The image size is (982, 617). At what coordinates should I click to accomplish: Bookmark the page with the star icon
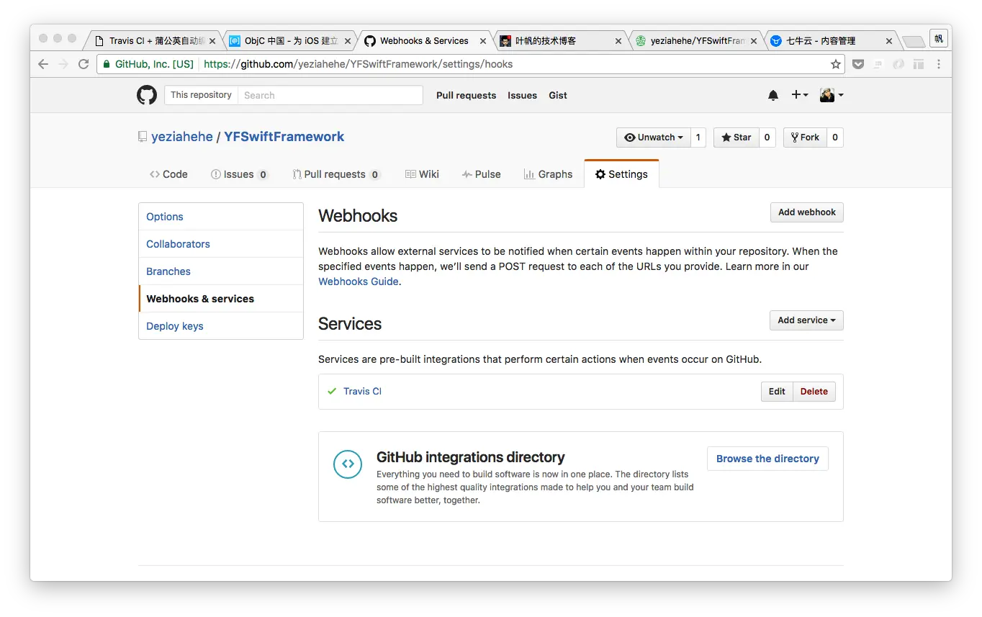click(x=835, y=64)
